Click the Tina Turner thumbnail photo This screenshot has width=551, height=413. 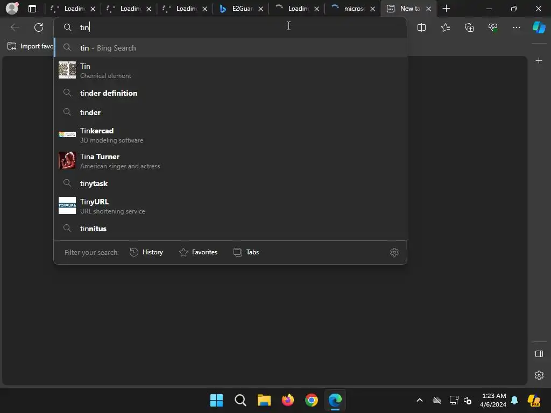pos(67,160)
